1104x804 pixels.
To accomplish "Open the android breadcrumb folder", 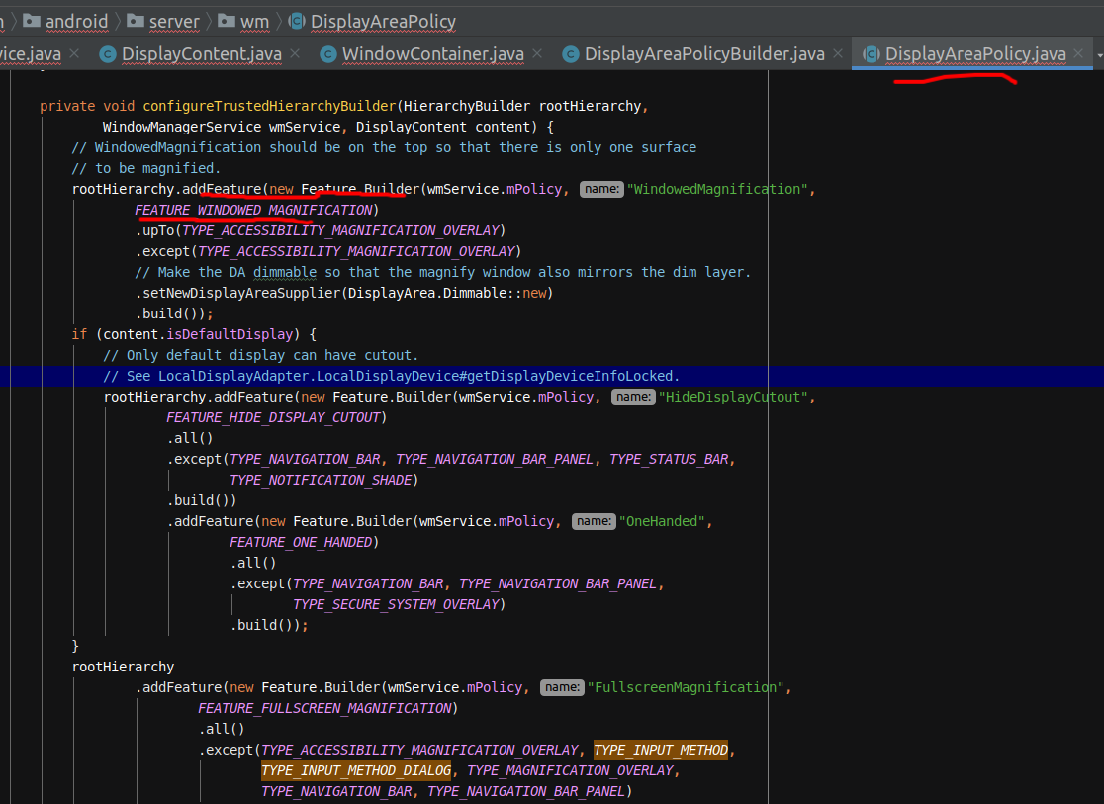I will (77, 22).
